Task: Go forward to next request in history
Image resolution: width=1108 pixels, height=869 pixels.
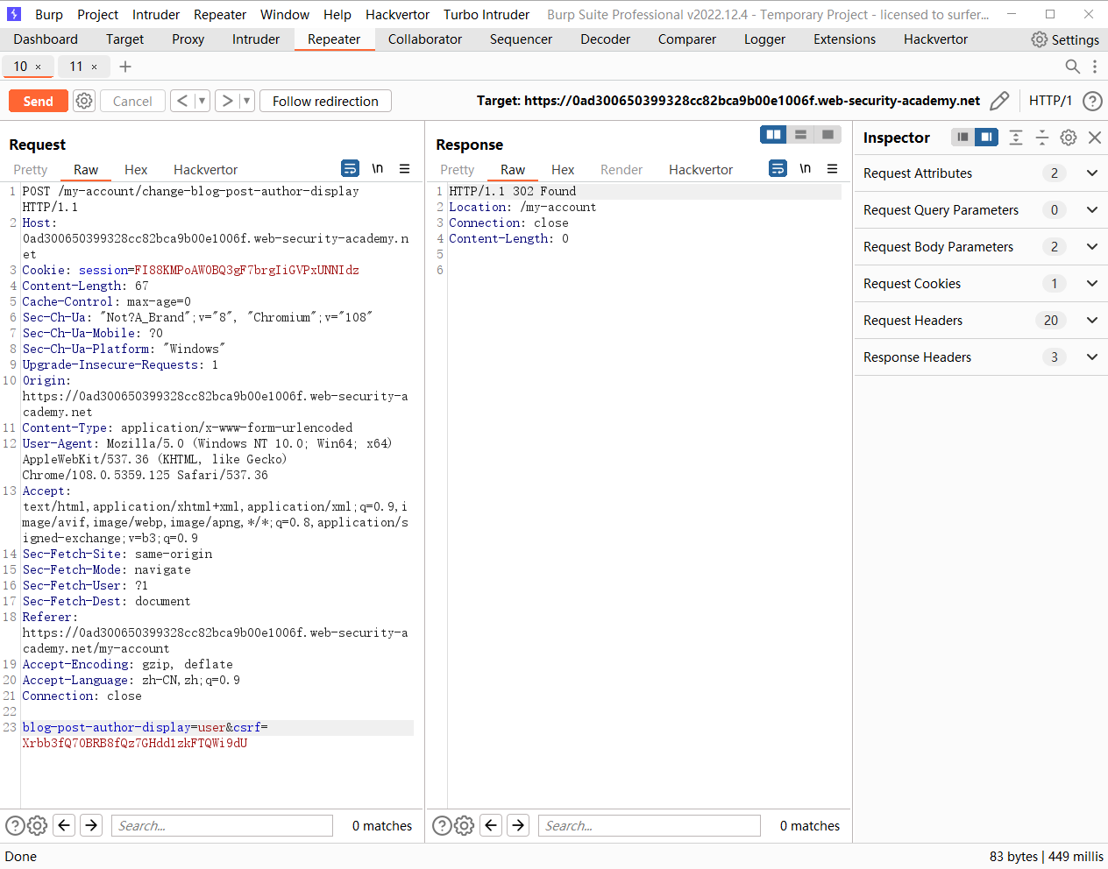Action: (227, 101)
